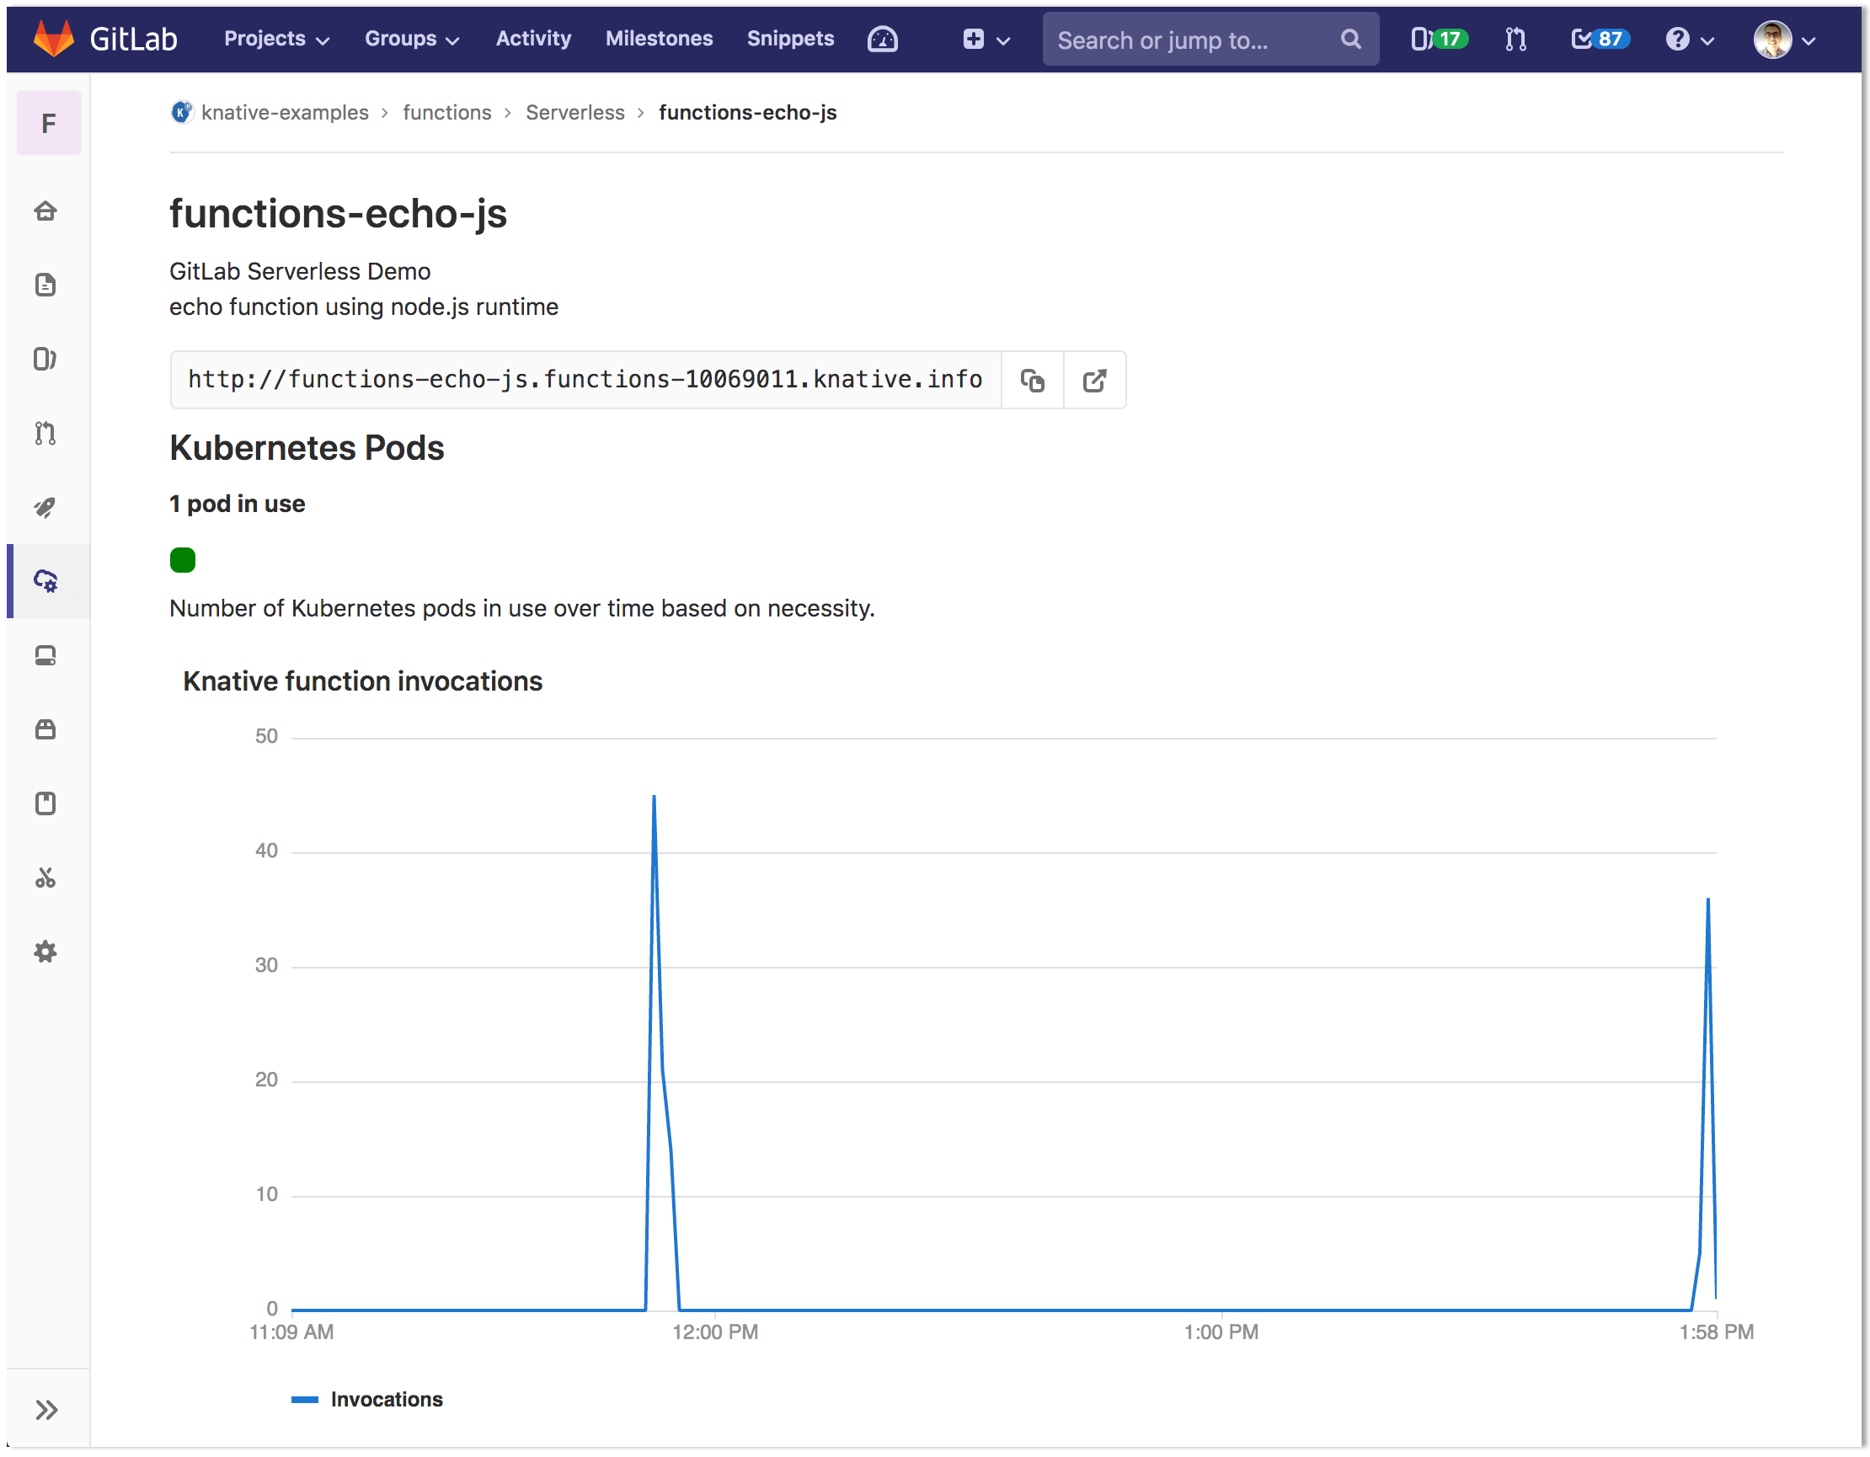Image resolution: width=1870 pixels, height=1457 pixels.
Task: Click the Groups dropdown in top navigation
Action: 413,38
